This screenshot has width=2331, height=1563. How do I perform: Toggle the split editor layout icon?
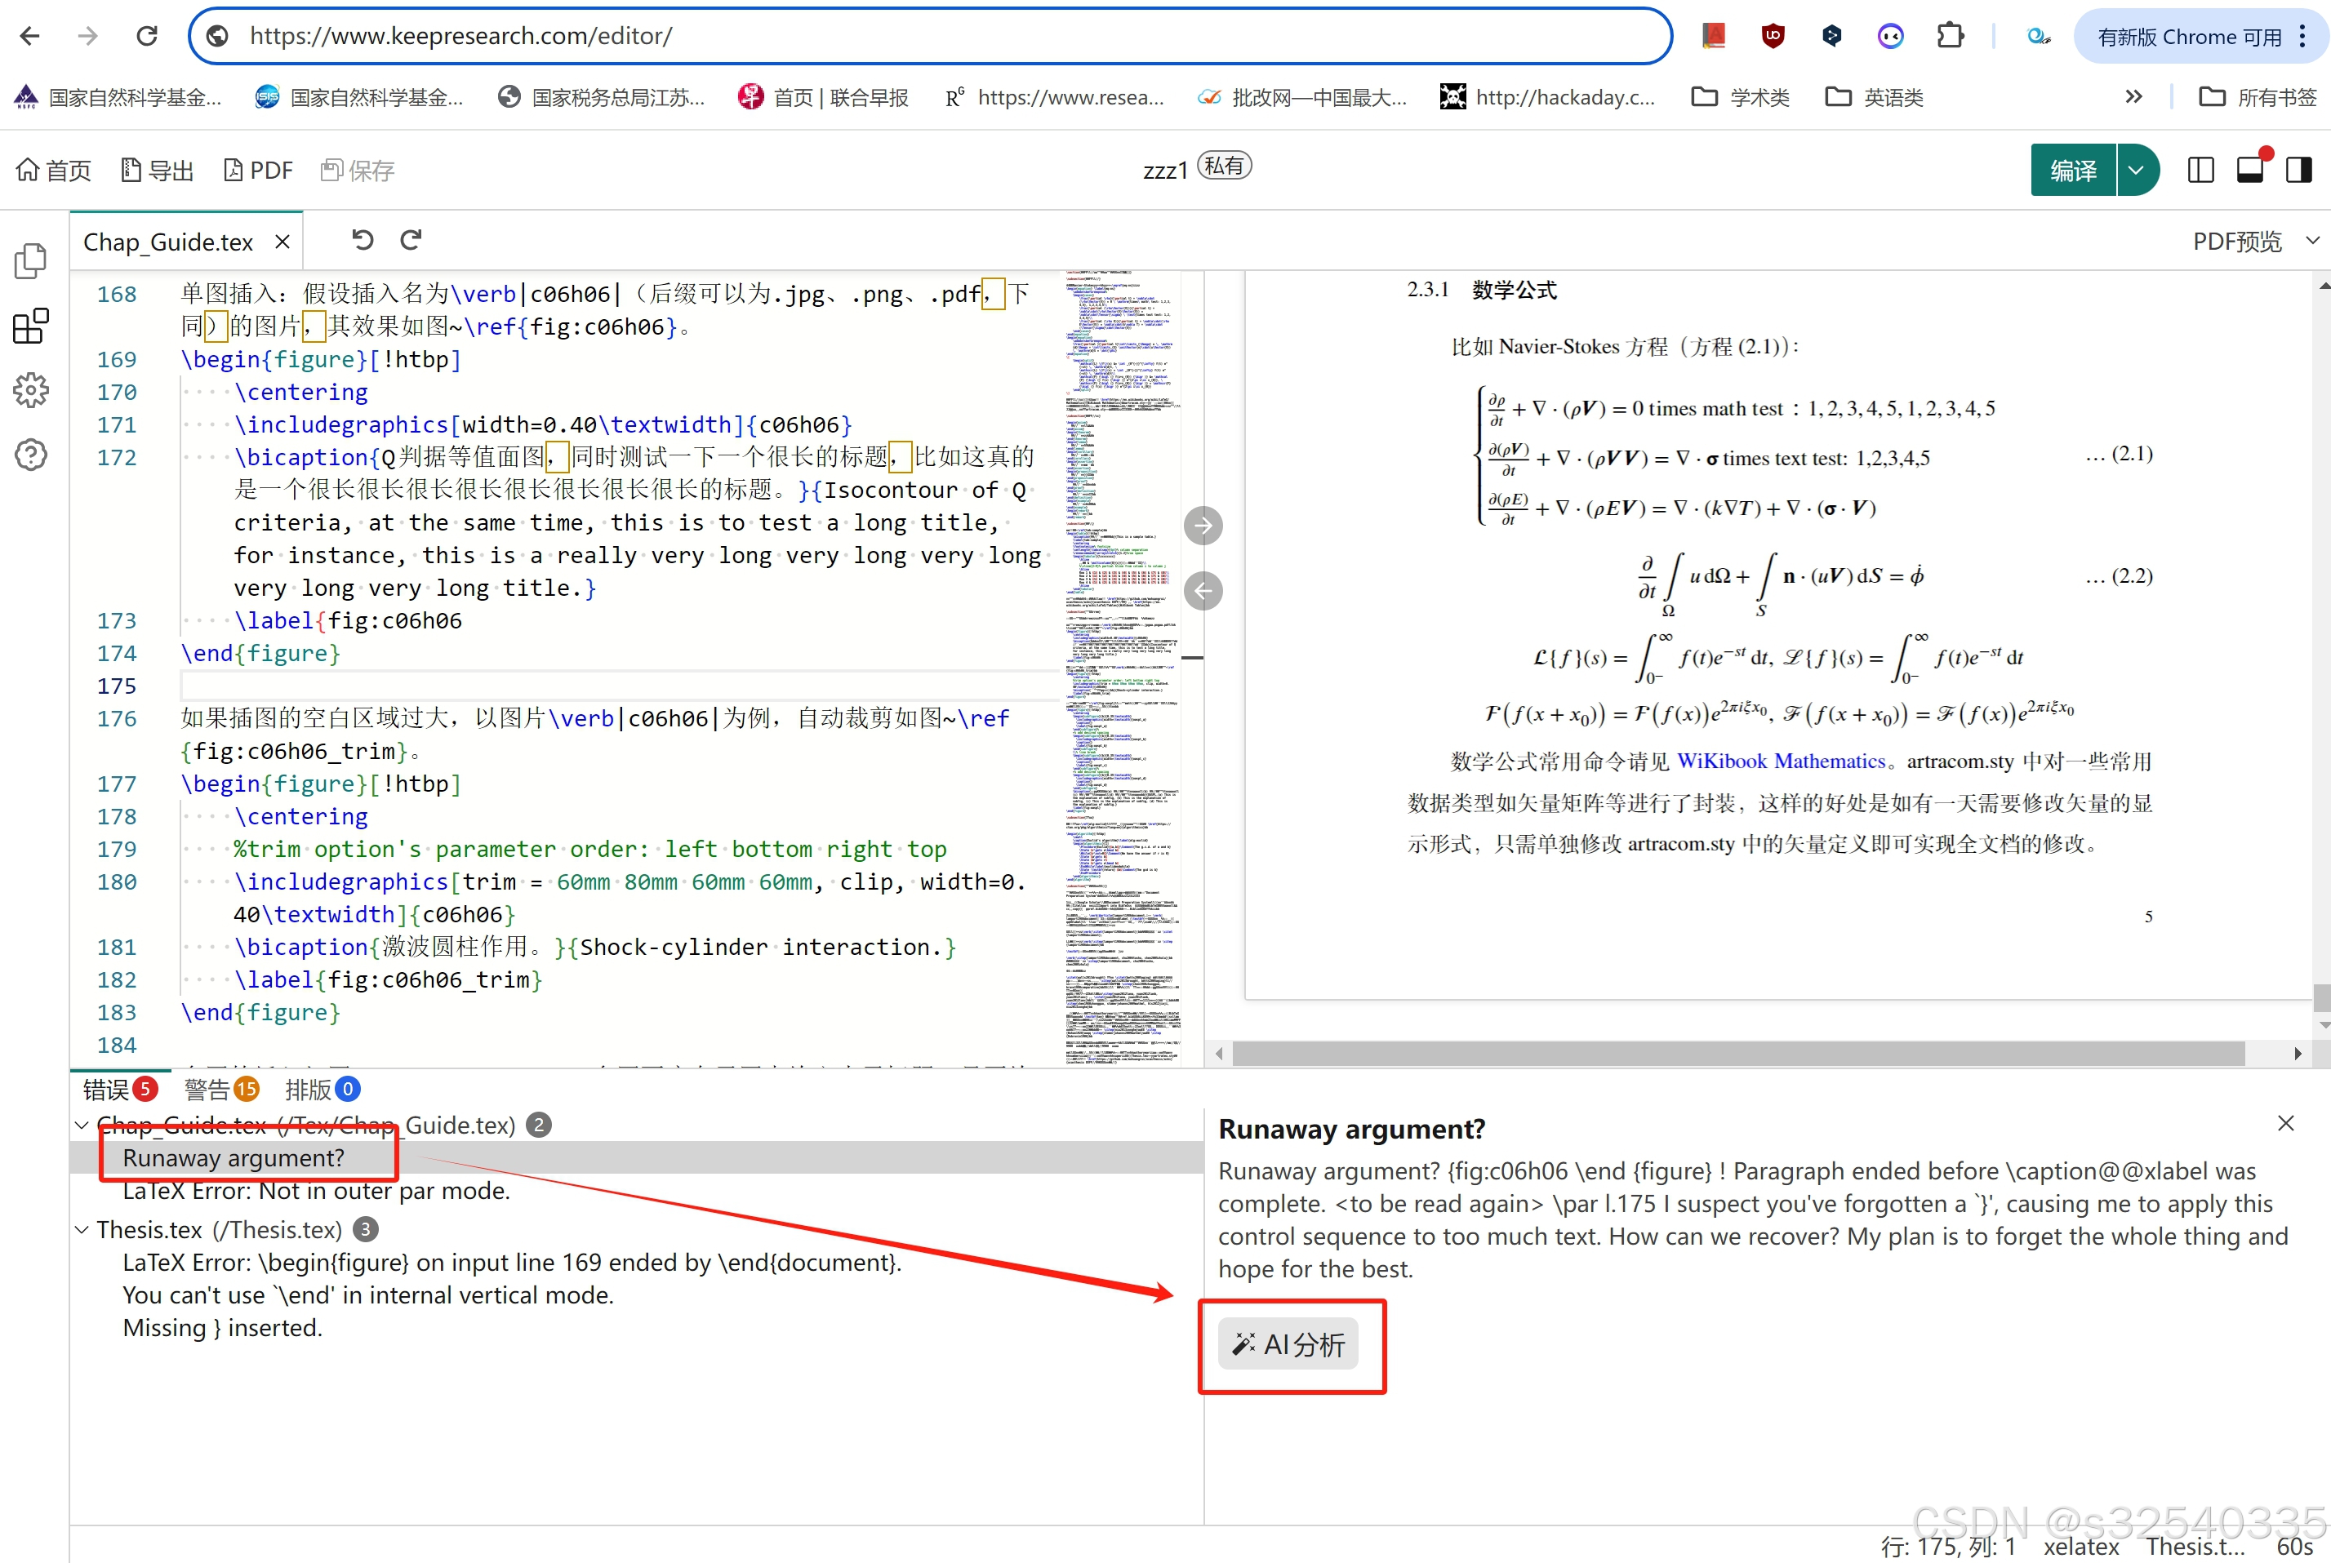point(2200,171)
